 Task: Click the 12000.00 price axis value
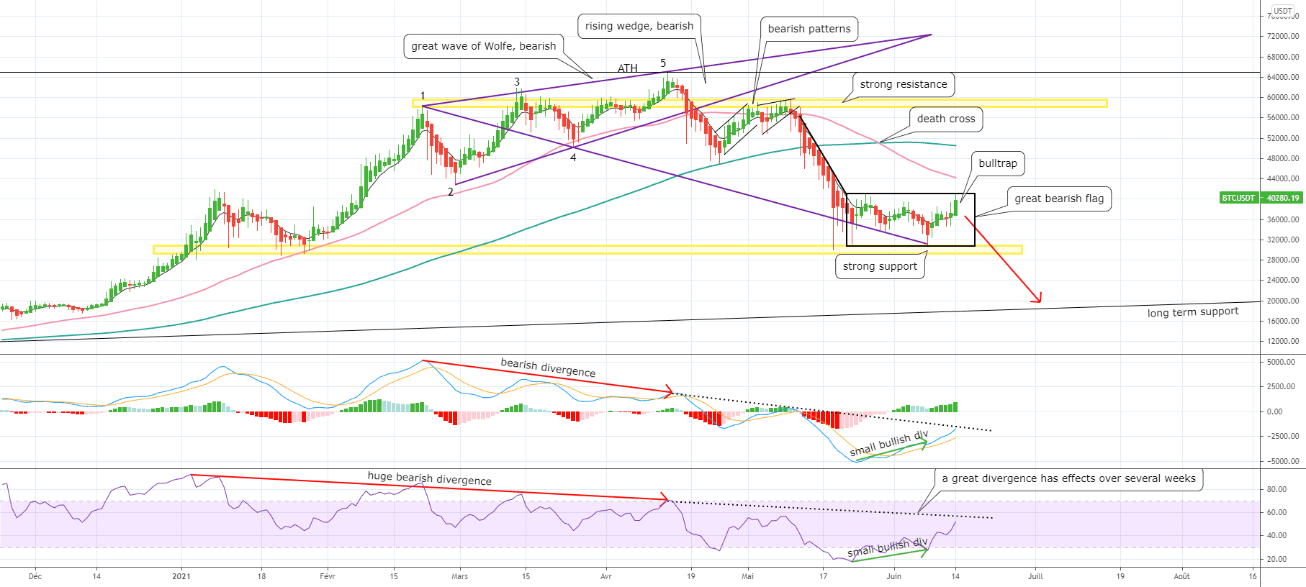coord(1283,341)
